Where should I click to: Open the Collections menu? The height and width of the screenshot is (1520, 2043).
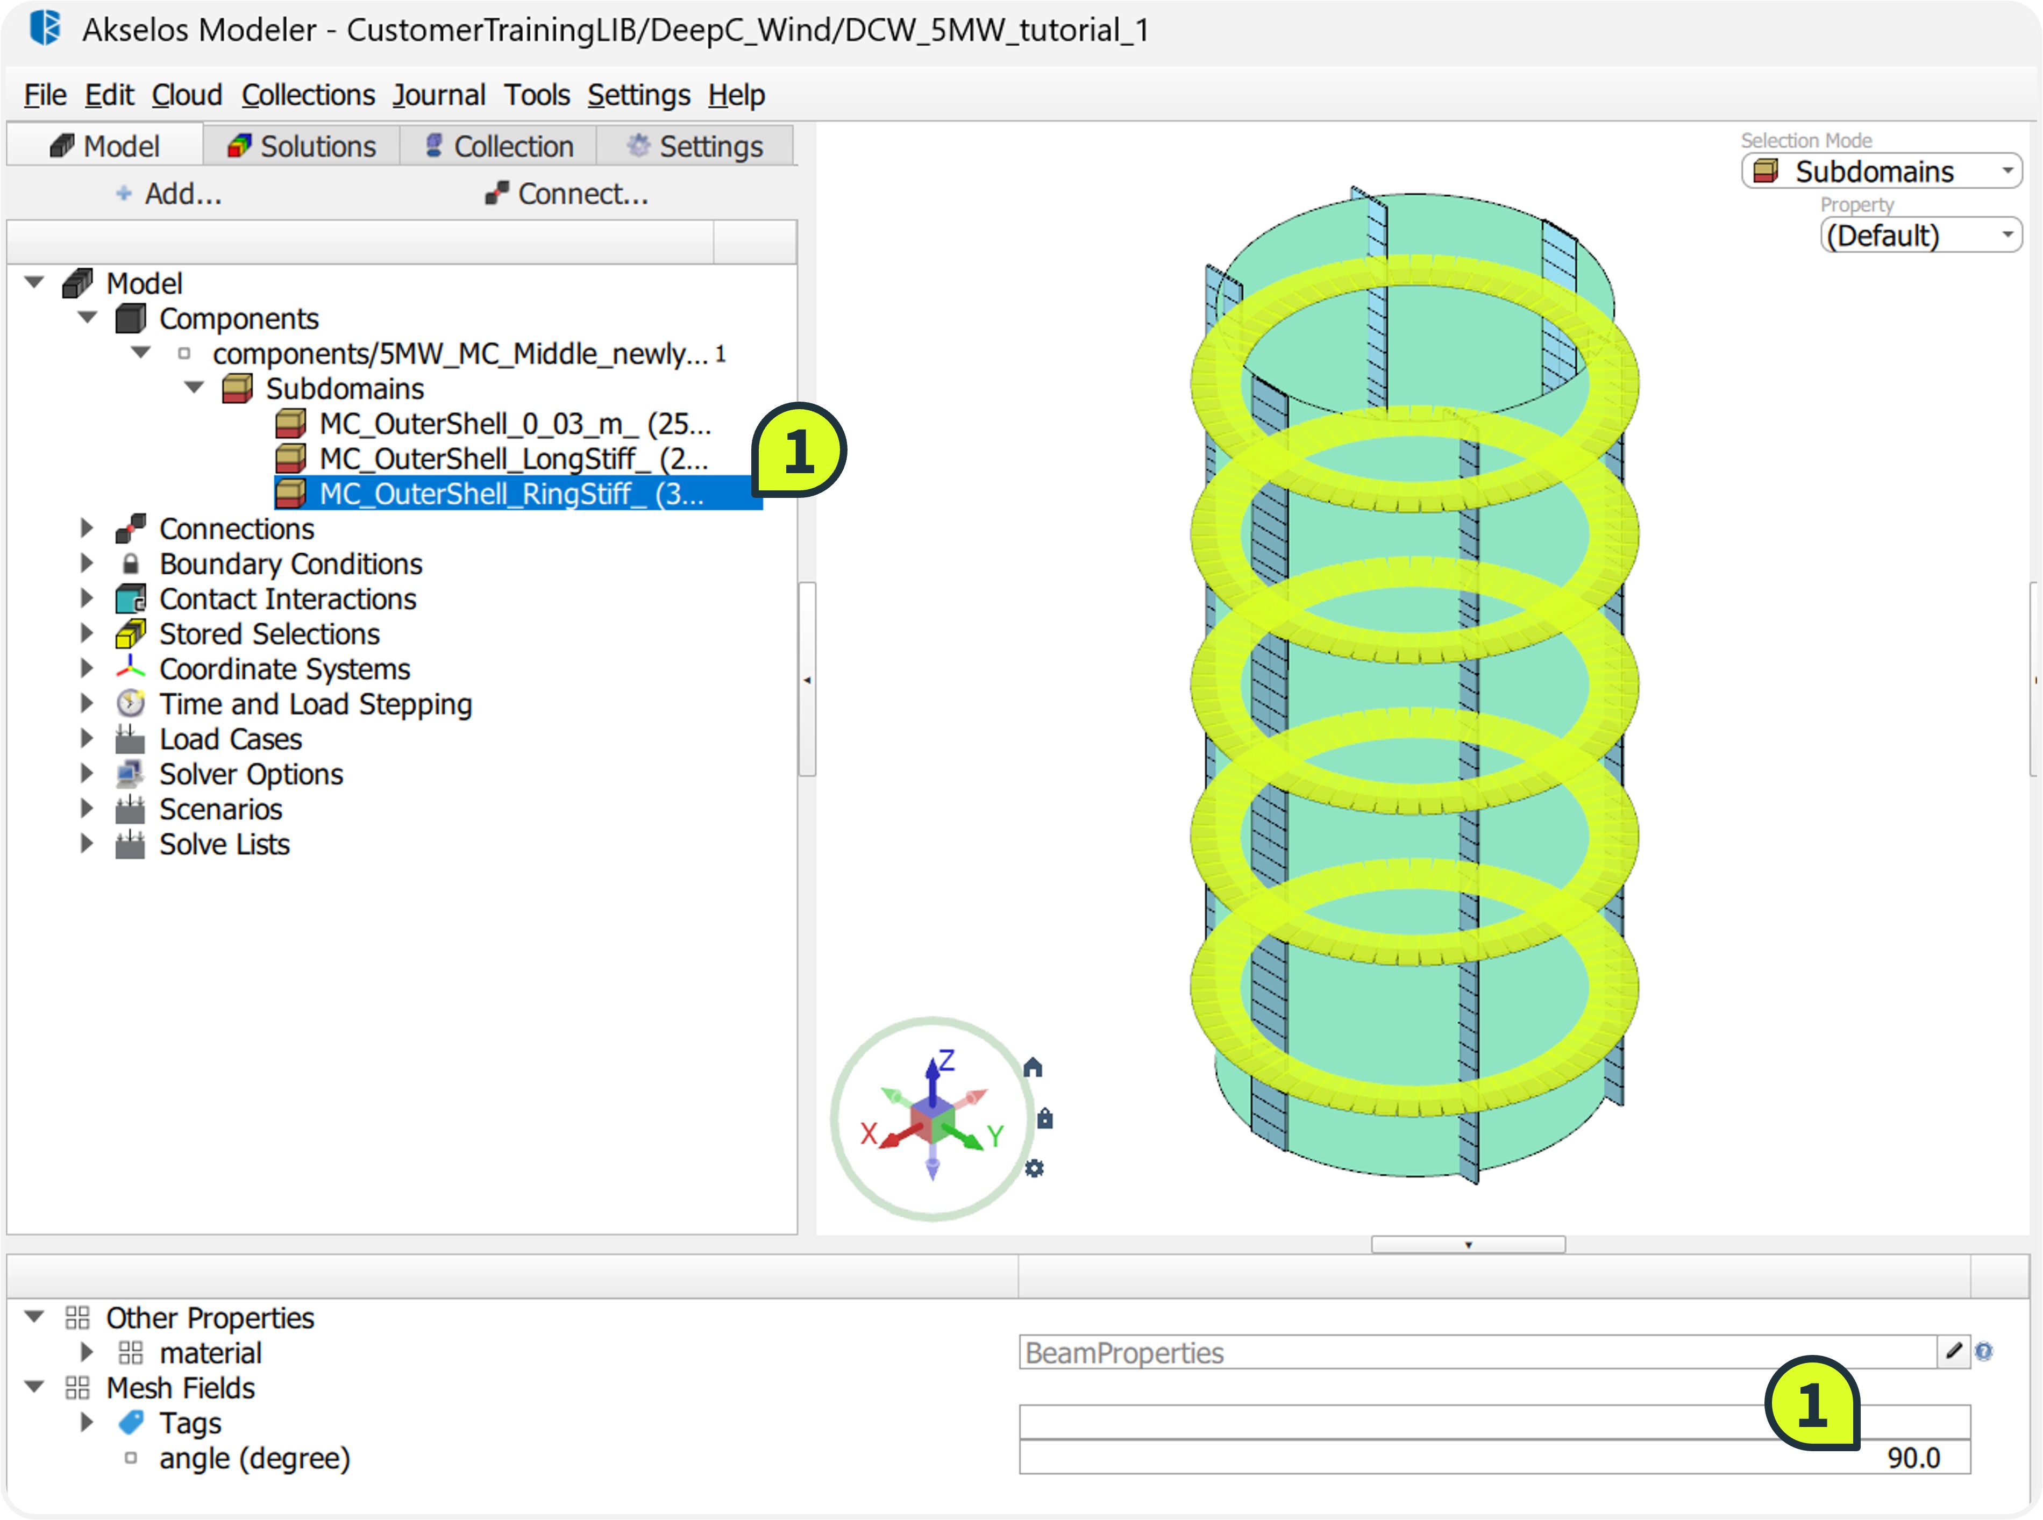308,95
